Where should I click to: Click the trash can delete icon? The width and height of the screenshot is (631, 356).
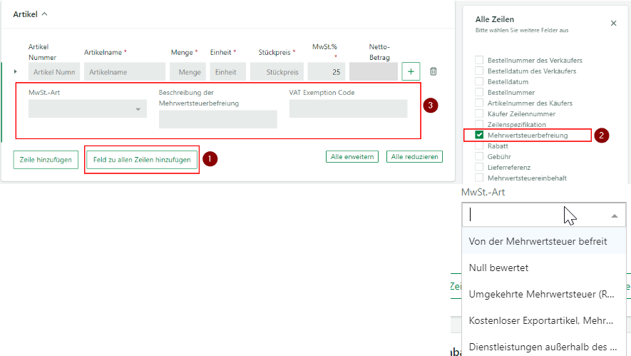coord(434,71)
